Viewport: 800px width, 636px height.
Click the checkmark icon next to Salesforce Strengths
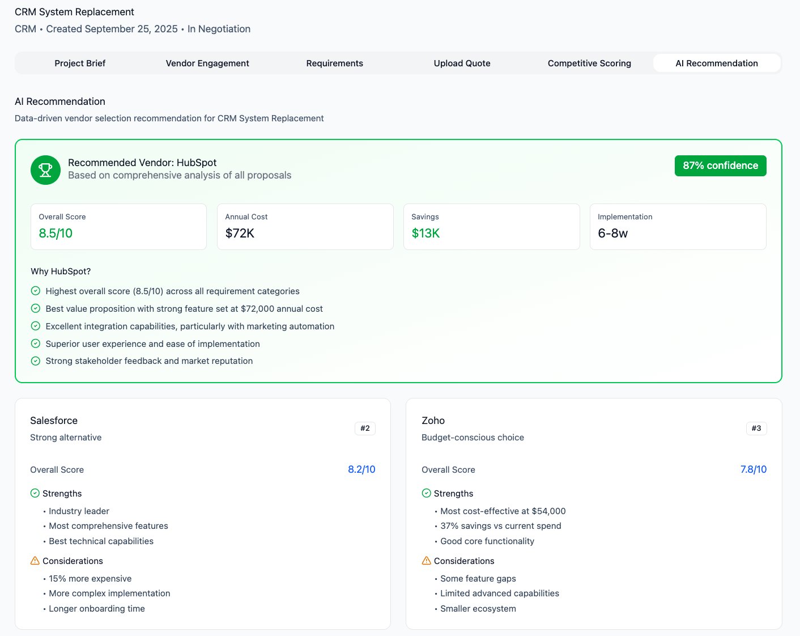(x=34, y=493)
